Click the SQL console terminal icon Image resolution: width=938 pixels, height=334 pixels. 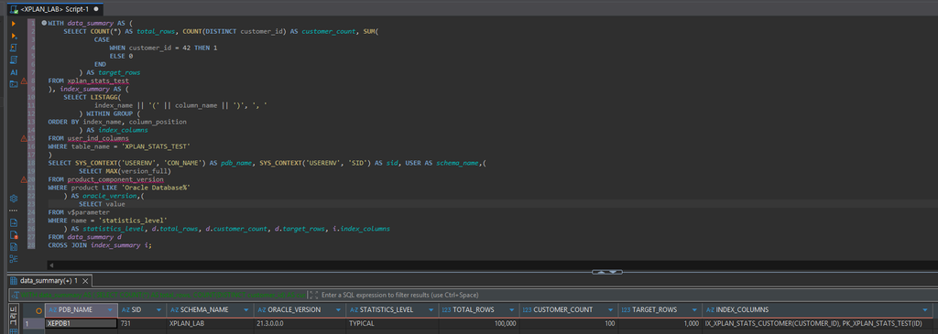[14, 83]
